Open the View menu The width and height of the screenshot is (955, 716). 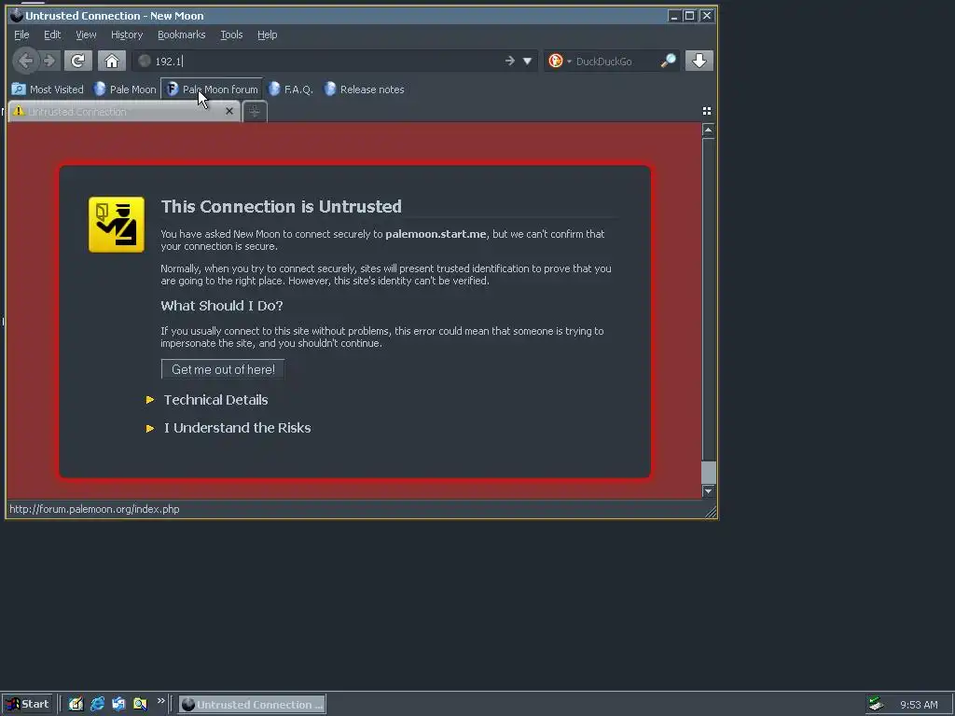coord(86,34)
